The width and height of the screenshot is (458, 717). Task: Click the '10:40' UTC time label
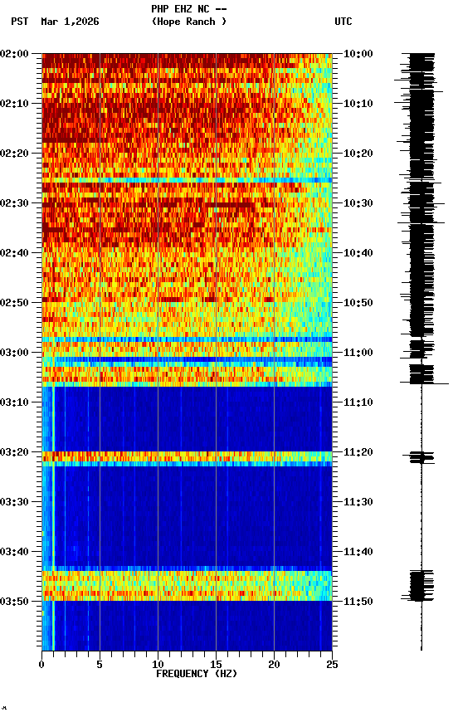click(358, 253)
